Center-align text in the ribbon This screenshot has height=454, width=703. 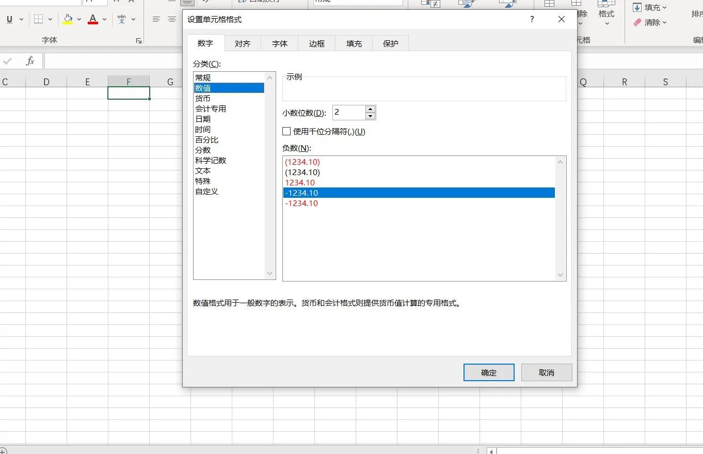pyautogui.click(x=172, y=20)
